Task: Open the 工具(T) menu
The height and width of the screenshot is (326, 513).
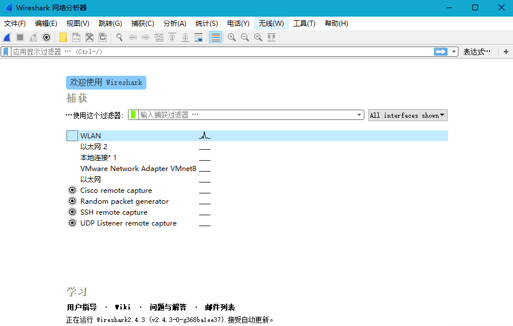Action: pyautogui.click(x=304, y=24)
